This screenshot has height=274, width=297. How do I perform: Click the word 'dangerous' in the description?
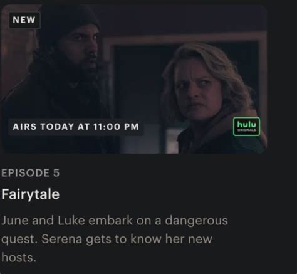196,221
